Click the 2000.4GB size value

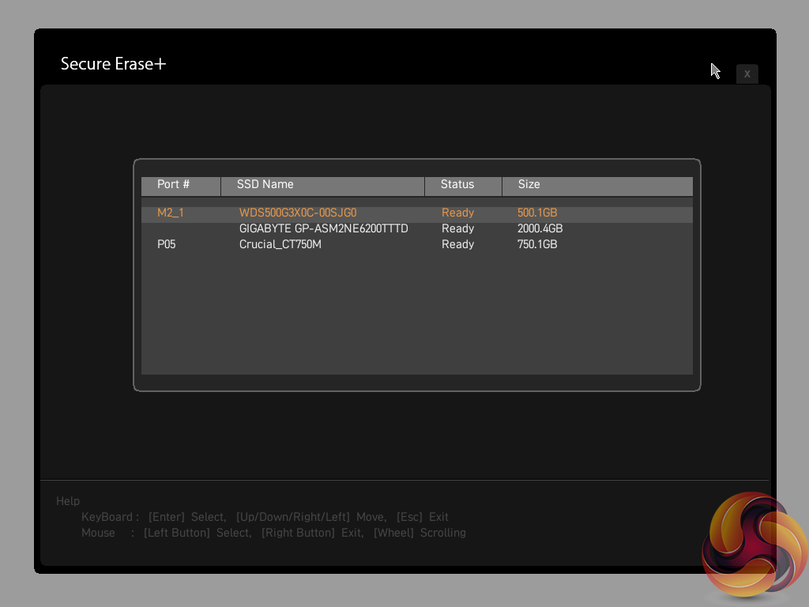point(540,228)
